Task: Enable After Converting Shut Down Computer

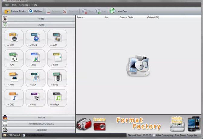Action: click(x=154, y=135)
